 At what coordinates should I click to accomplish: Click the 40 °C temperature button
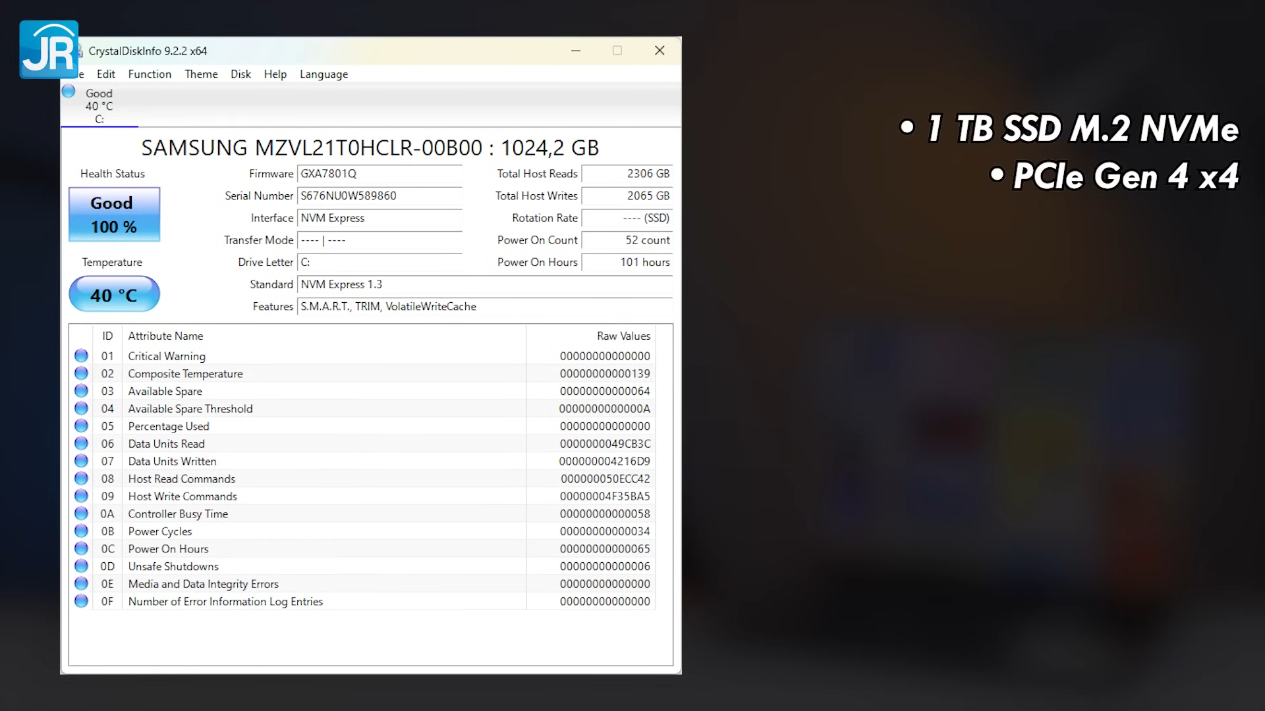[x=114, y=294]
